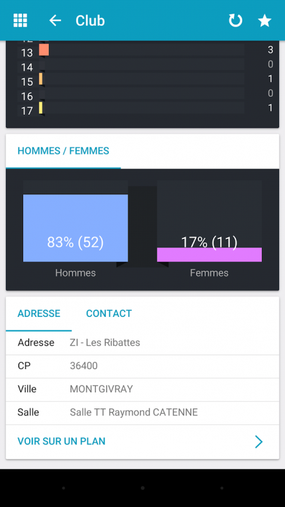The height and width of the screenshot is (507, 285).
Task: Tap the Adresse ZI - Les Ribattes row
Action: tap(142, 343)
